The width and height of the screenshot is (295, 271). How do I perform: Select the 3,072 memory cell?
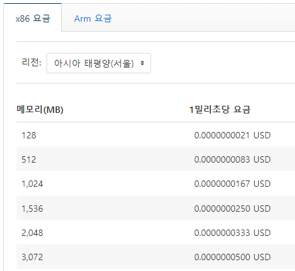click(32, 257)
